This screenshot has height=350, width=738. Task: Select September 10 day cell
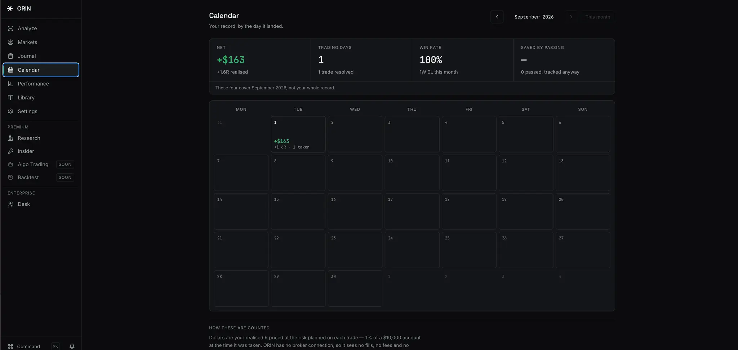click(x=412, y=173)
